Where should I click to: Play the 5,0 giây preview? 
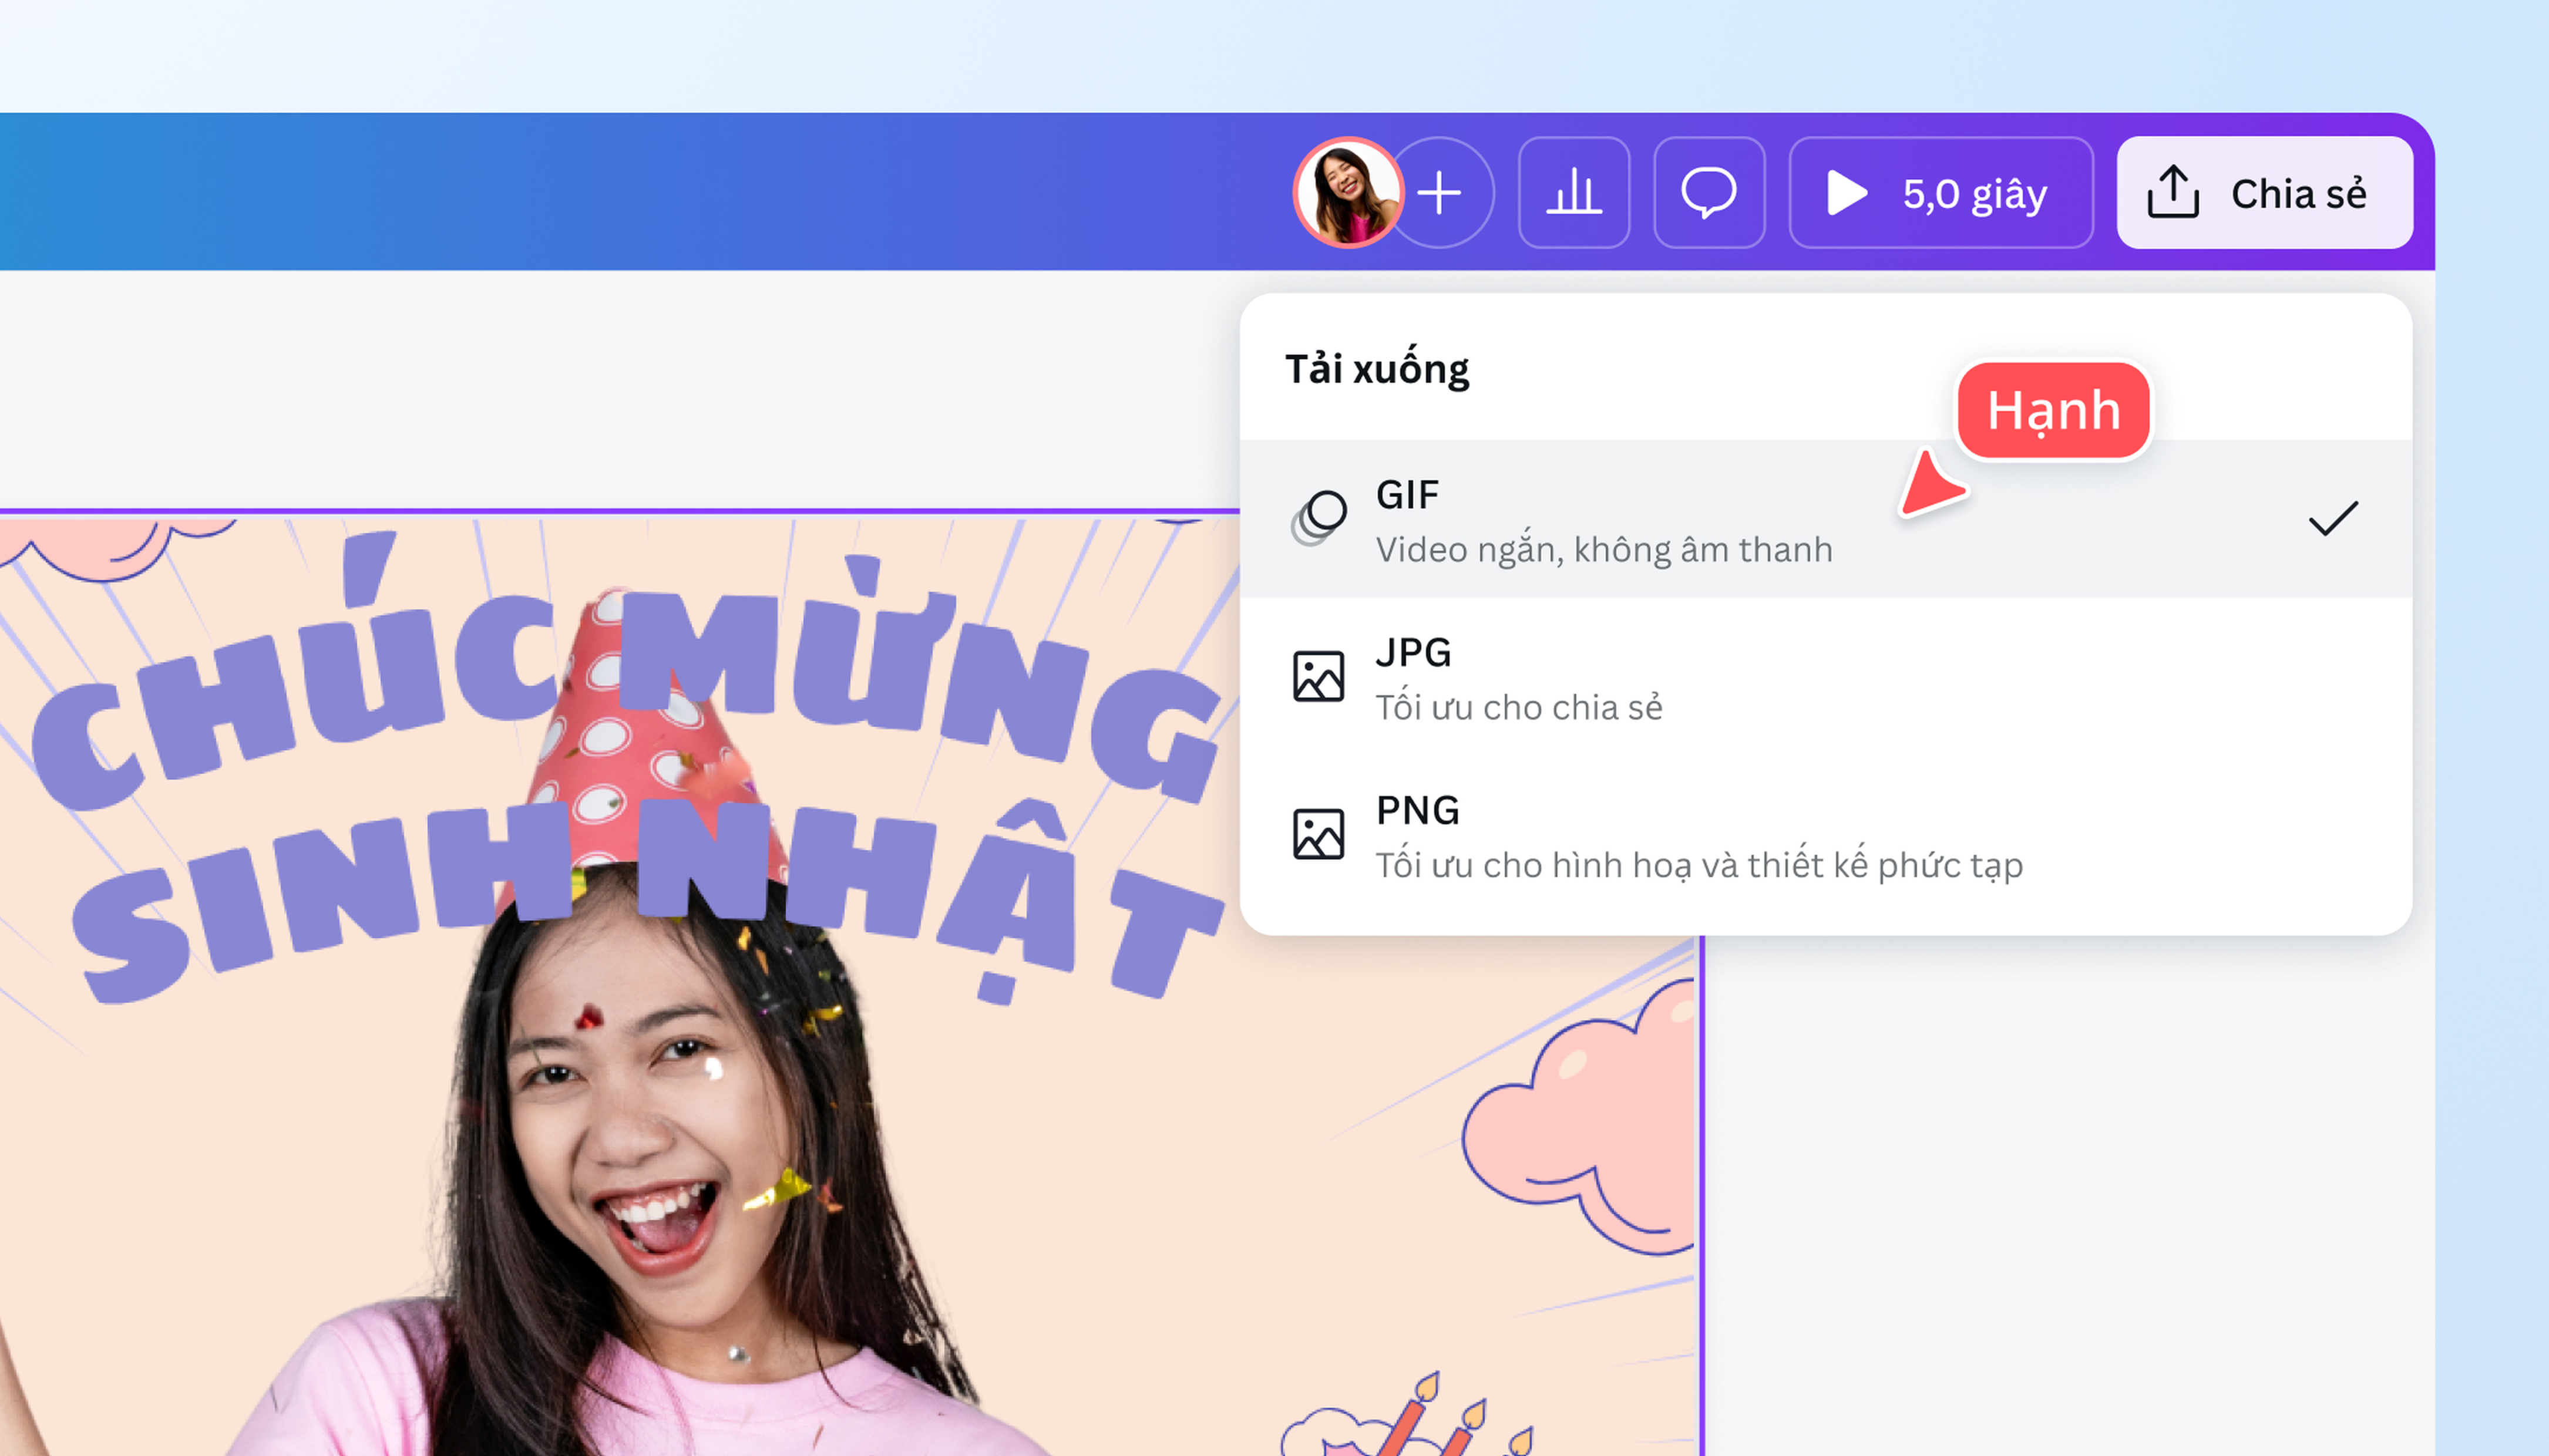pyautogui.click(x=1941, y=193)
